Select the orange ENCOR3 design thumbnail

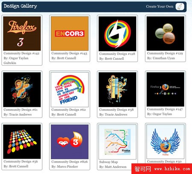pos(70,34)
